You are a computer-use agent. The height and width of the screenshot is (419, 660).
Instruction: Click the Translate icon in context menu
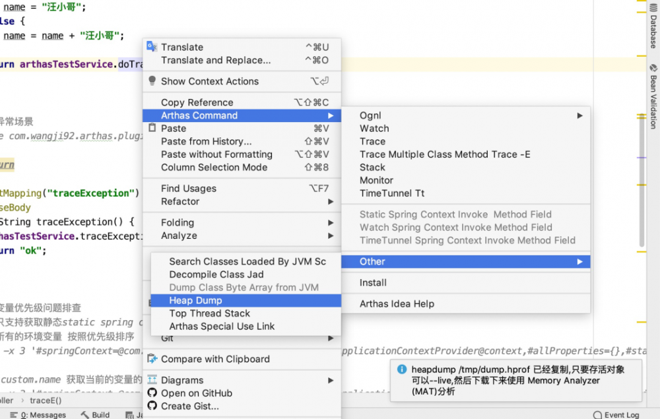152,47
